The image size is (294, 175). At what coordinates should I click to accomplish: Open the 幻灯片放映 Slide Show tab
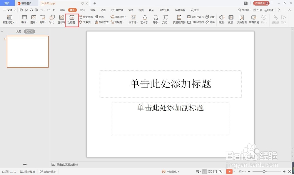117,10
